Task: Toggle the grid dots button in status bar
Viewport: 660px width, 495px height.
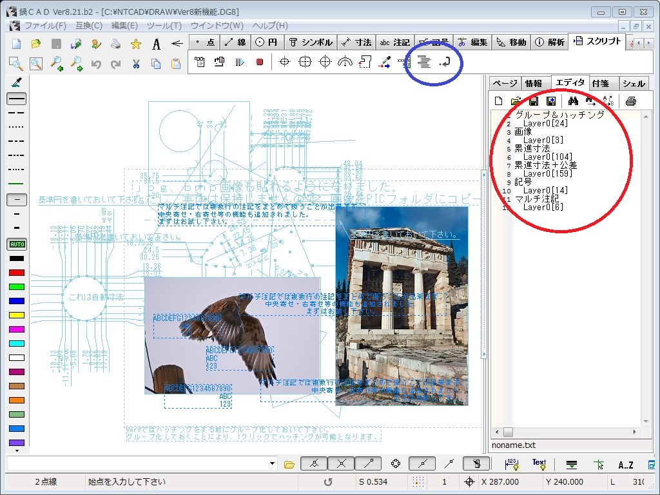Action: [418, 482]
